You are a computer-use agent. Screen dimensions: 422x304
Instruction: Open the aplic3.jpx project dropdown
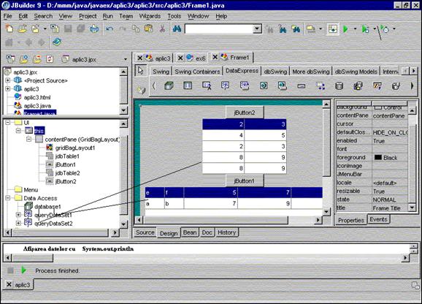click(x=126, y=59)
